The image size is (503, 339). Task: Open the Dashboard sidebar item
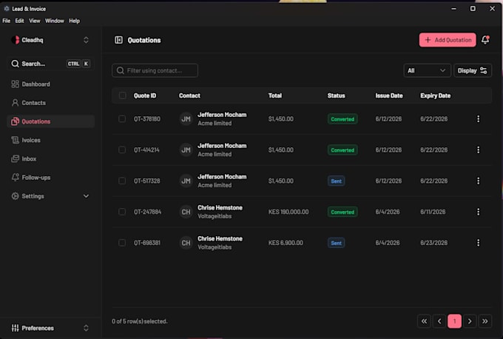pos(50,84)
